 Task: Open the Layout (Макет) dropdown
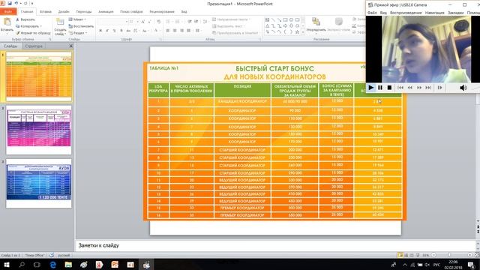[x=77, y=19]
